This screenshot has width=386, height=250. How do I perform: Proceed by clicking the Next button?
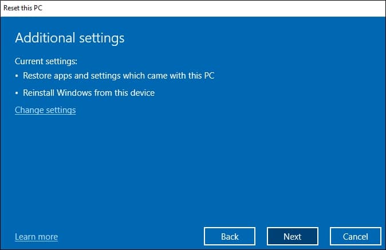coord(293,236)
